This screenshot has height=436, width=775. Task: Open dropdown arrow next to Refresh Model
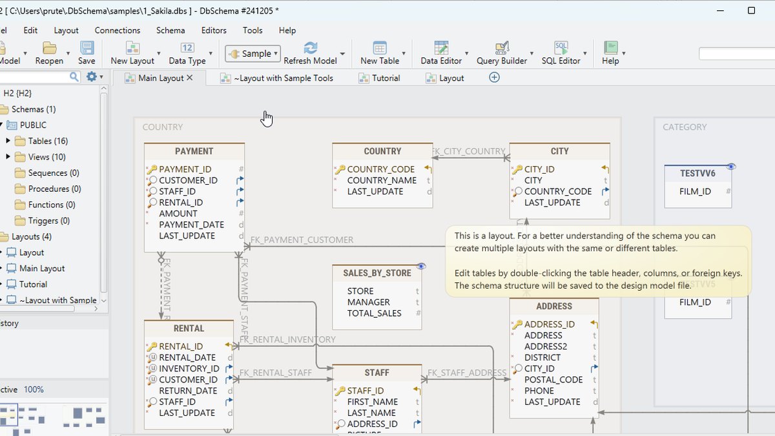(342, 54)
